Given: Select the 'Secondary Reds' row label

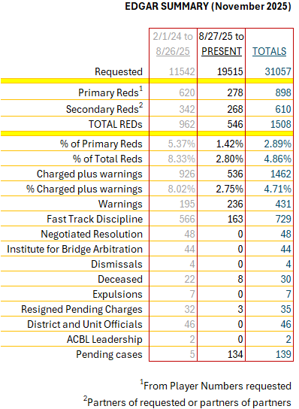Looking at the screenshot, I should click(x=104, y=109).
